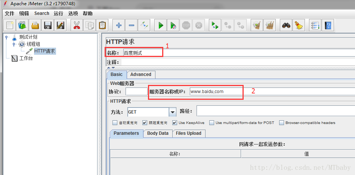
Task: Click the 服务器名称或IP field
Action: click(272, 92)
